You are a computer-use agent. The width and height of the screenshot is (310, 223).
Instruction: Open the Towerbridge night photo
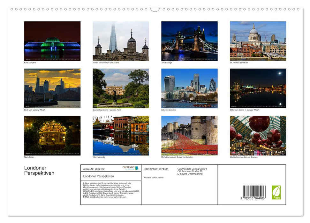[x=190, y=41]
